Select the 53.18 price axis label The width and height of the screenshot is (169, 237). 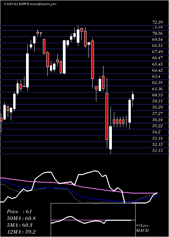pos(158,138)
